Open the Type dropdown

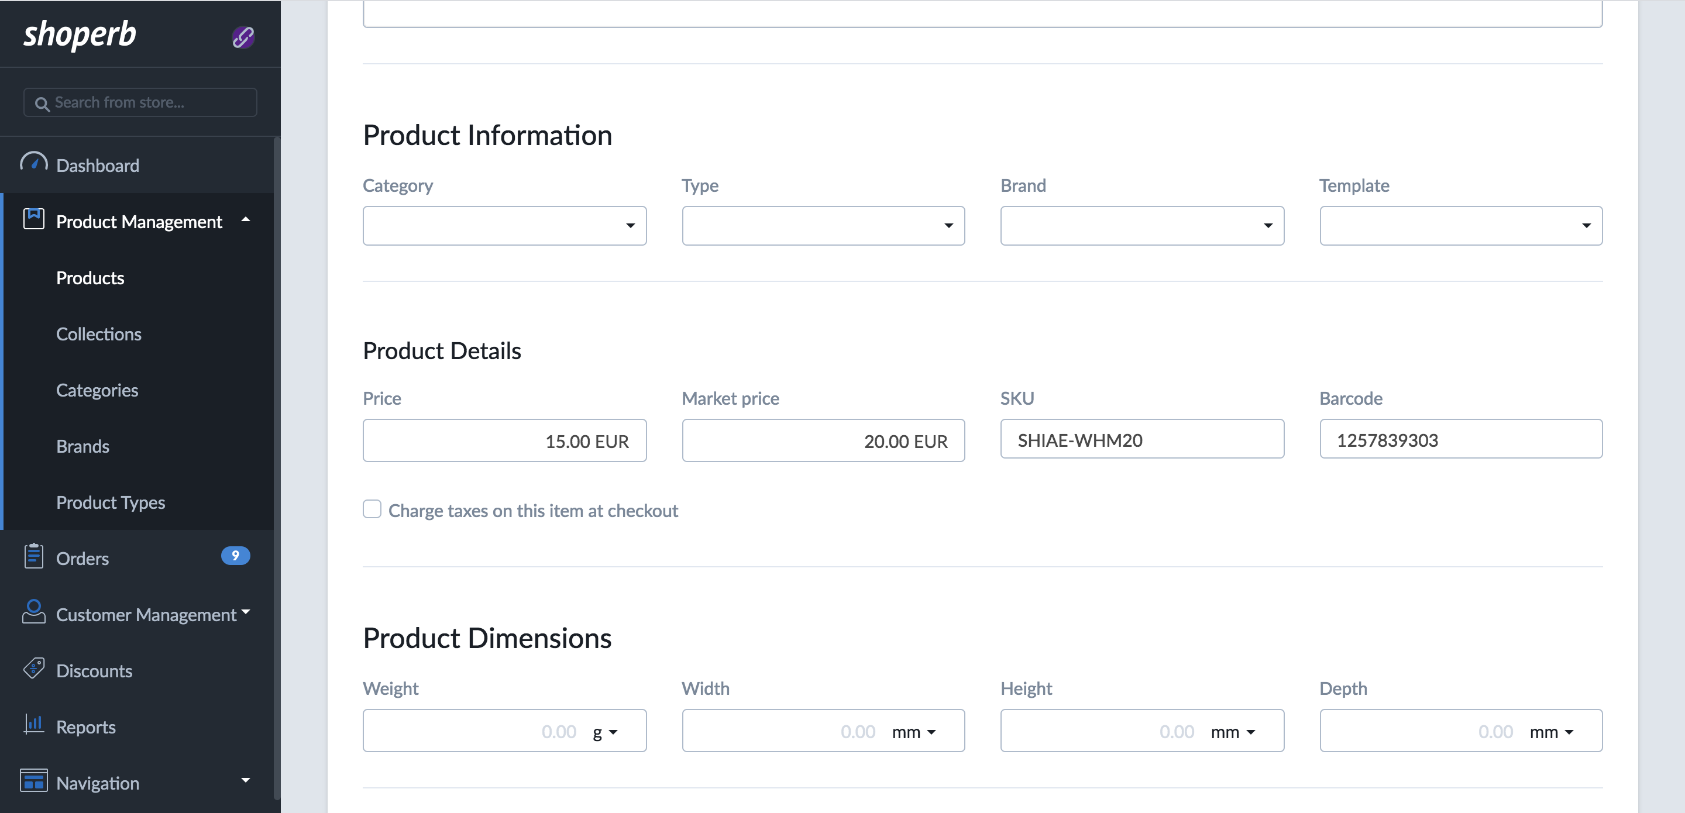click(x=823, y=226)
